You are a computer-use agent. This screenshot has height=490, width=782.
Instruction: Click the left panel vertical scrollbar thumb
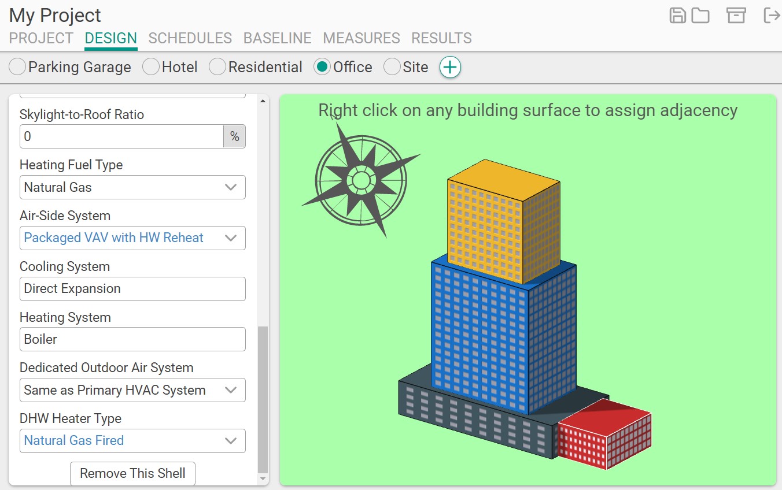[x=263, y=399]
